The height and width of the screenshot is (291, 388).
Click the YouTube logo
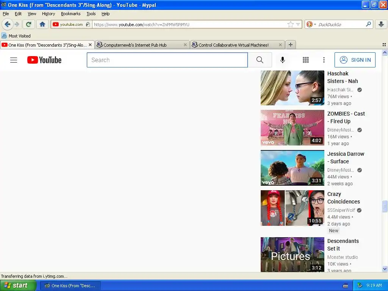(44, 60)
